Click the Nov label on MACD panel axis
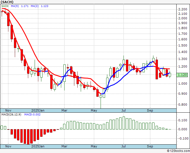 pos(8,146)
